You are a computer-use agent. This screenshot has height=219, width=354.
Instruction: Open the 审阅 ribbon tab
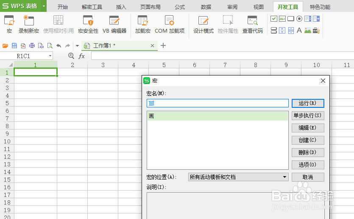(232, 7)
